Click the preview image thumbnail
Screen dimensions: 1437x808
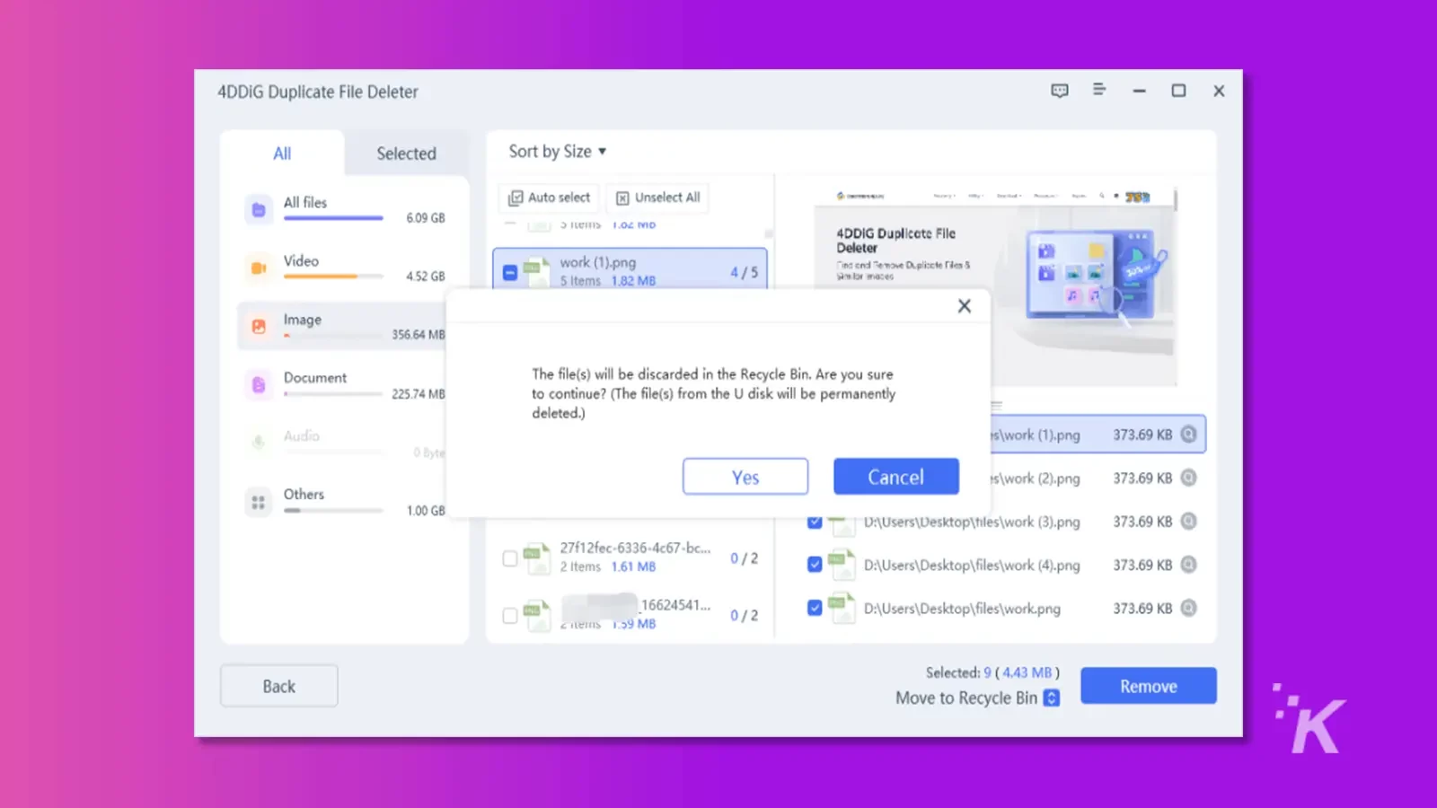pyautogui.click(x=995, y=287)
